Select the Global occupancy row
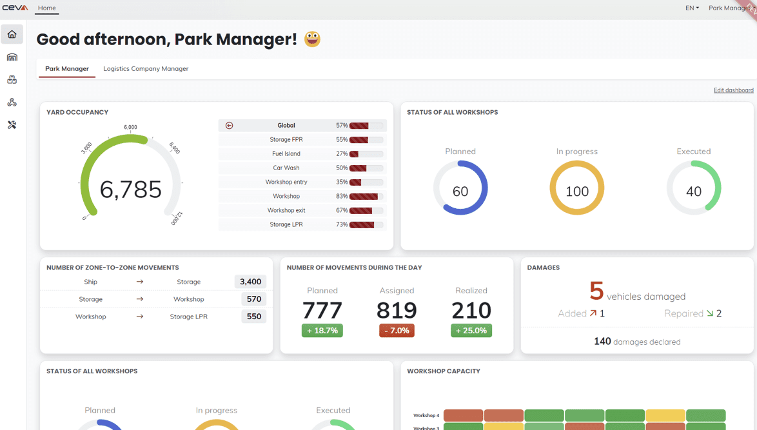 pyautogui.click(x=302, y=126)
